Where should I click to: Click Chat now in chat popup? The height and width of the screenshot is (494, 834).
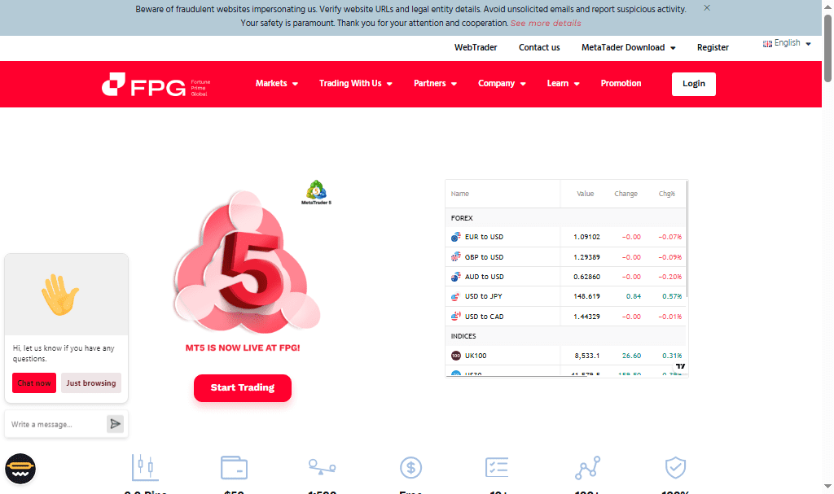(x=34, y=383)
